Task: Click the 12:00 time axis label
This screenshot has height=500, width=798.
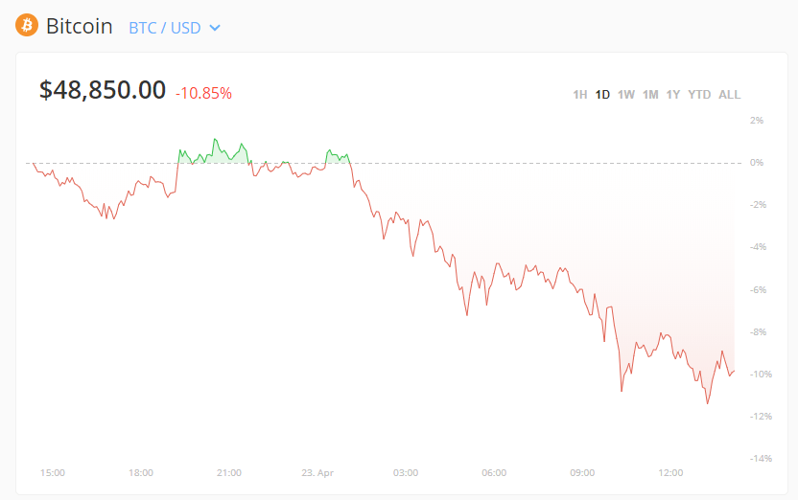Action: (x=670, y=473)
